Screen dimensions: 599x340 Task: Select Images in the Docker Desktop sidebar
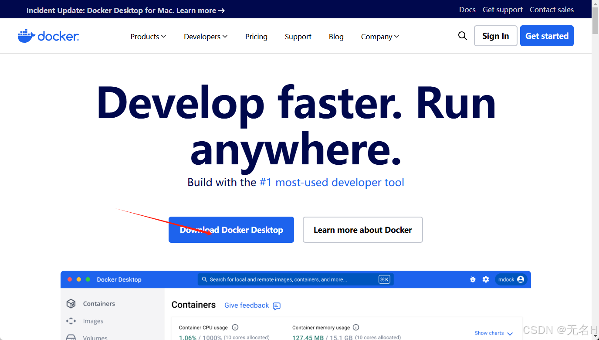click(93, 321)
